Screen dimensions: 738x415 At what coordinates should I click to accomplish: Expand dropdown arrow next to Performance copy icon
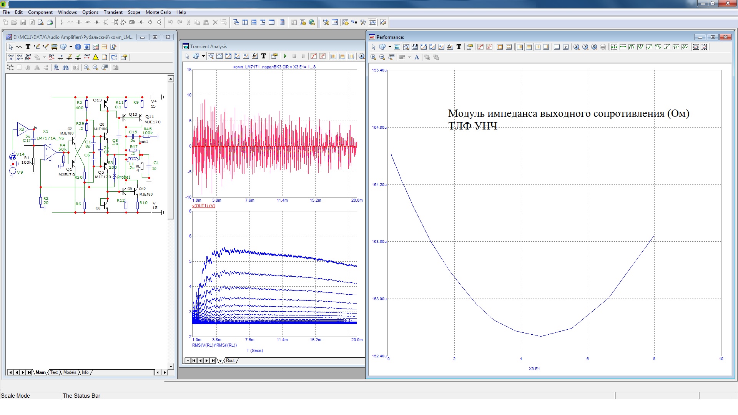(x=390, y=47)
